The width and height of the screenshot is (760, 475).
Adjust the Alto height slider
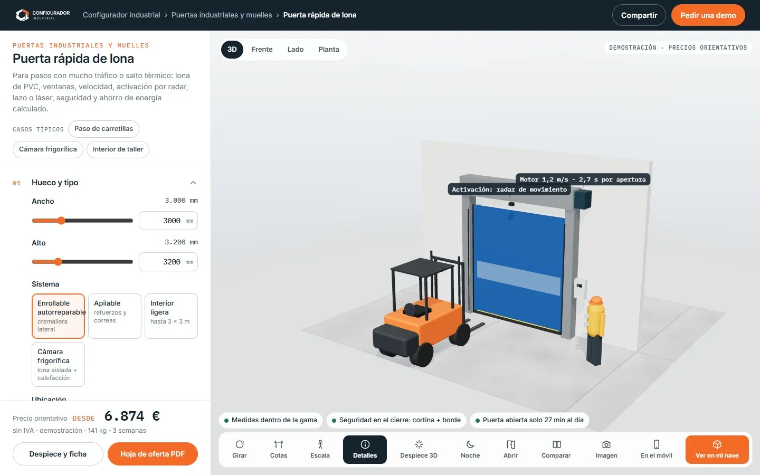(x=82, y=262)
